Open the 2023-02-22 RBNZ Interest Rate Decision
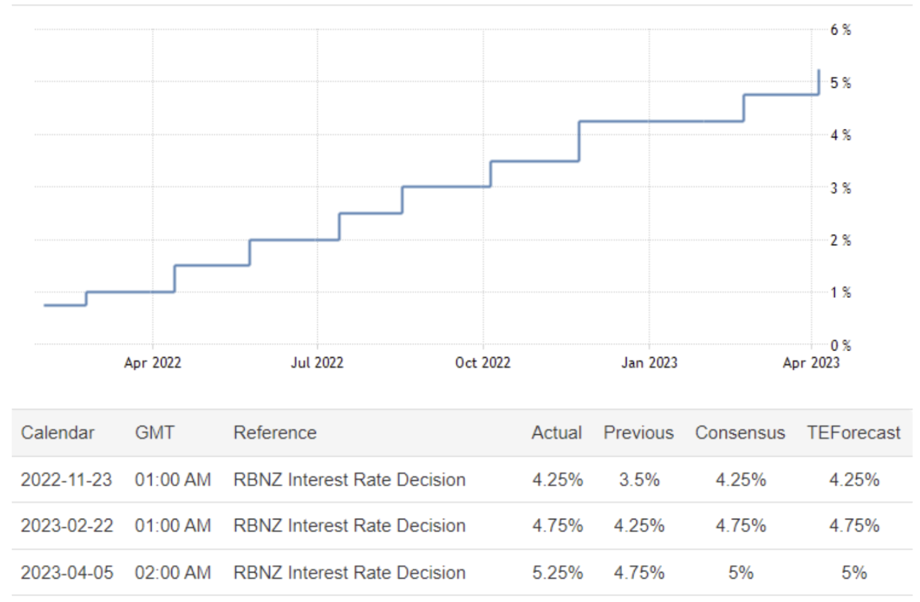This screenshot has height=602, width=920. pos(349,526)
